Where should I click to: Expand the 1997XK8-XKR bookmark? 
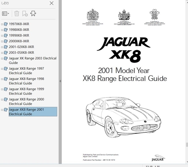2,24
